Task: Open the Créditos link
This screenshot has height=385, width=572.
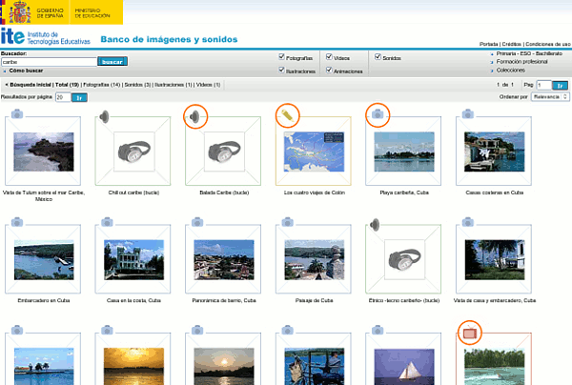Action: click(511, 44)
